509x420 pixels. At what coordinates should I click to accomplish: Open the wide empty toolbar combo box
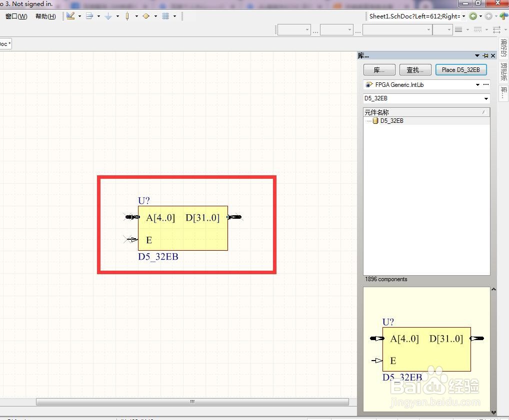(397, 30)
